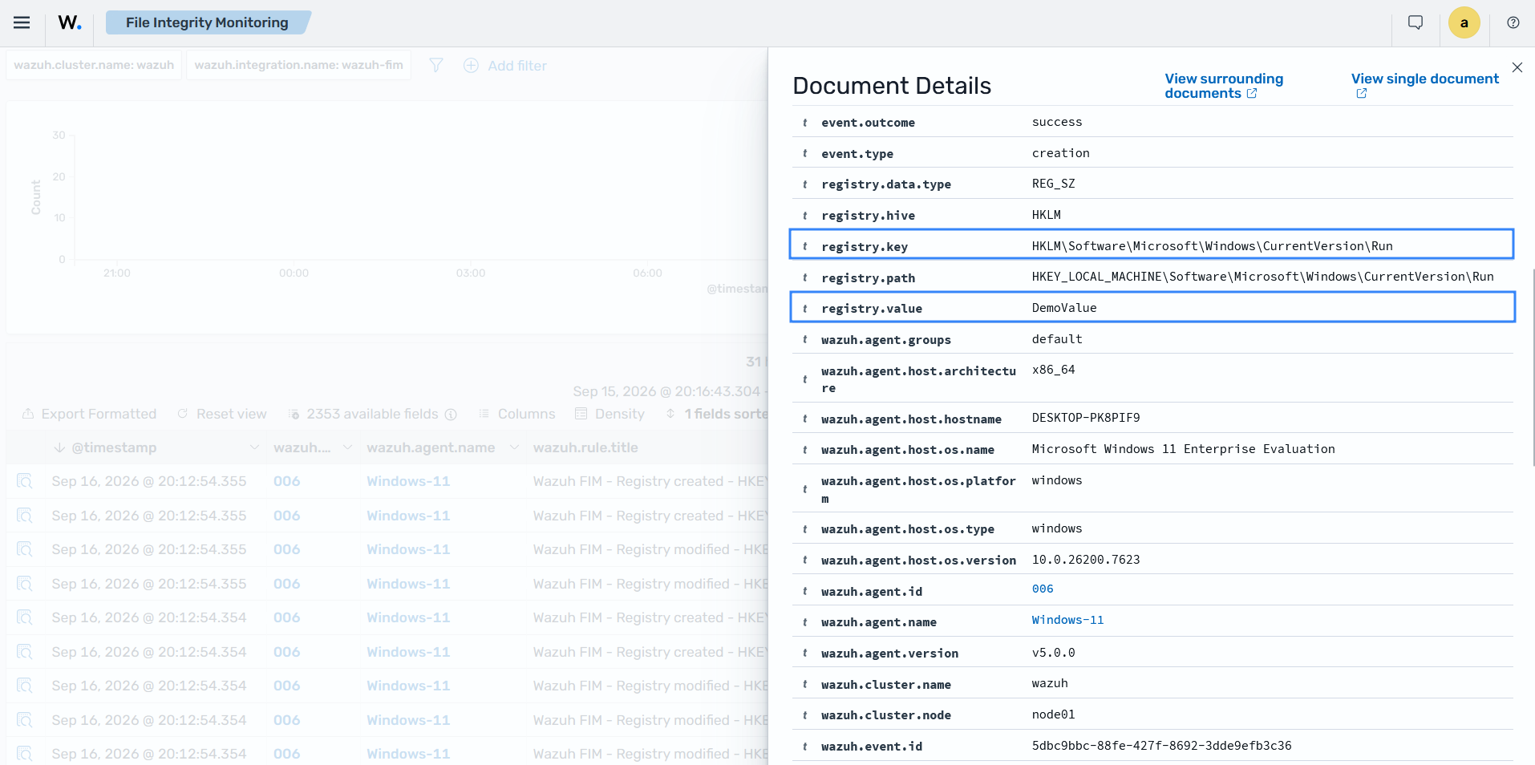Select the wazuh.event.id value text

(x=1161, y=746)
